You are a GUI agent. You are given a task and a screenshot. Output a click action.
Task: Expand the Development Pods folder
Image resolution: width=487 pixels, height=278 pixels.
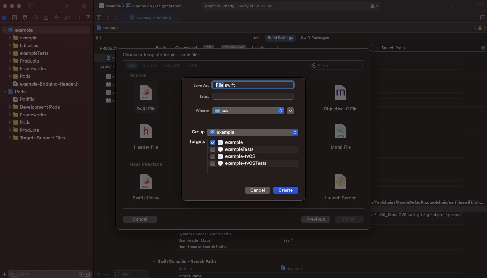coord(10,107)
